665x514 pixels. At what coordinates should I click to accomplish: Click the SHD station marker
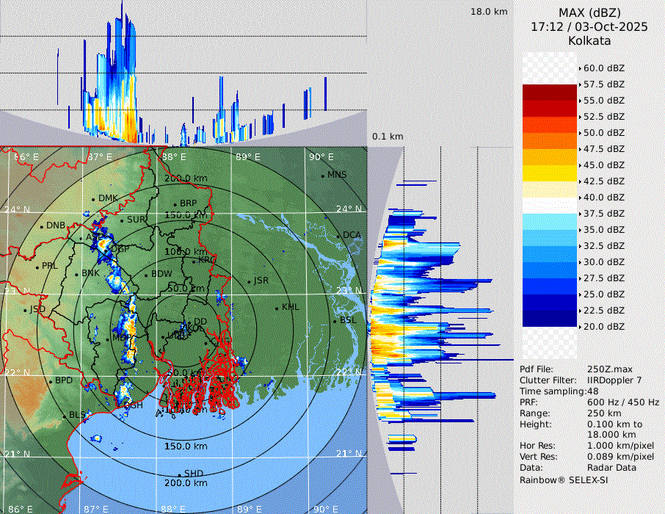pyautogui.click(x=180, y=474)
